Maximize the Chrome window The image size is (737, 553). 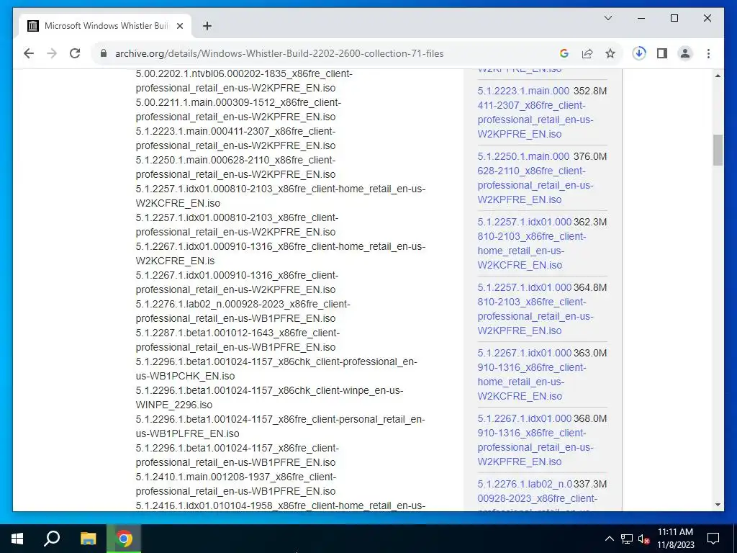tap(674, 18)
